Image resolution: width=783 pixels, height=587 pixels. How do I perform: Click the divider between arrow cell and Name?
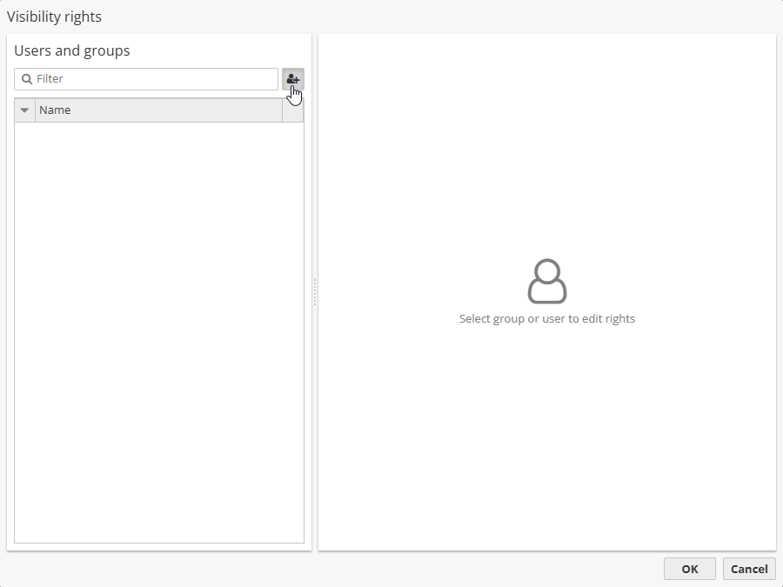tap(36, 110)
